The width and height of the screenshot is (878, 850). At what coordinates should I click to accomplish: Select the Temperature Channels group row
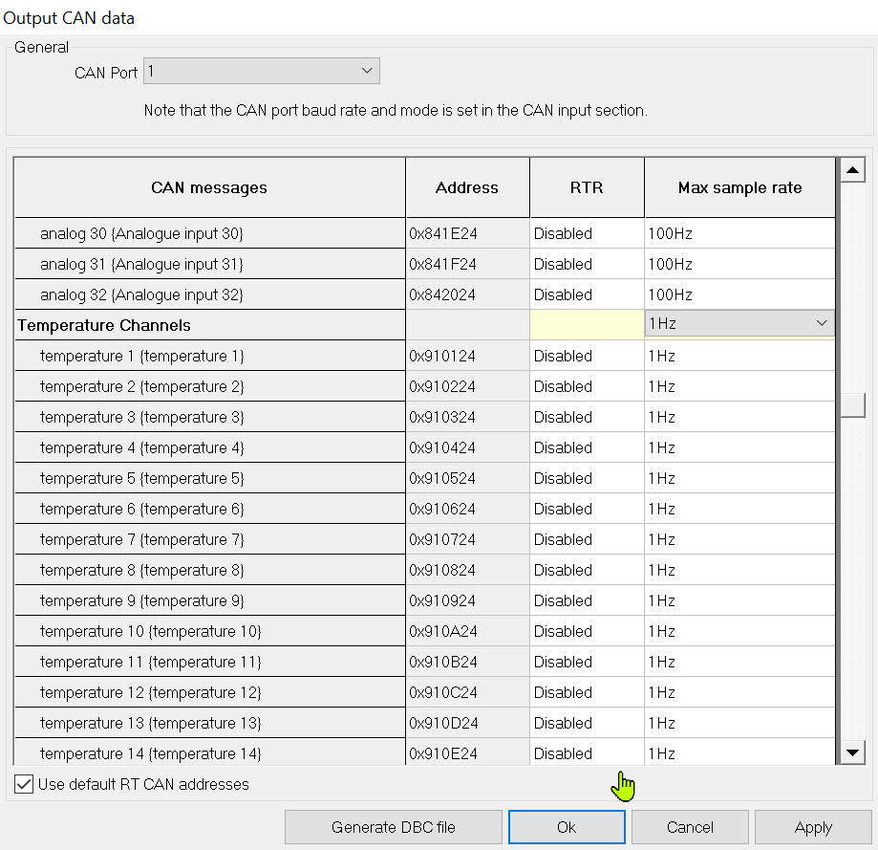(104, 325)
